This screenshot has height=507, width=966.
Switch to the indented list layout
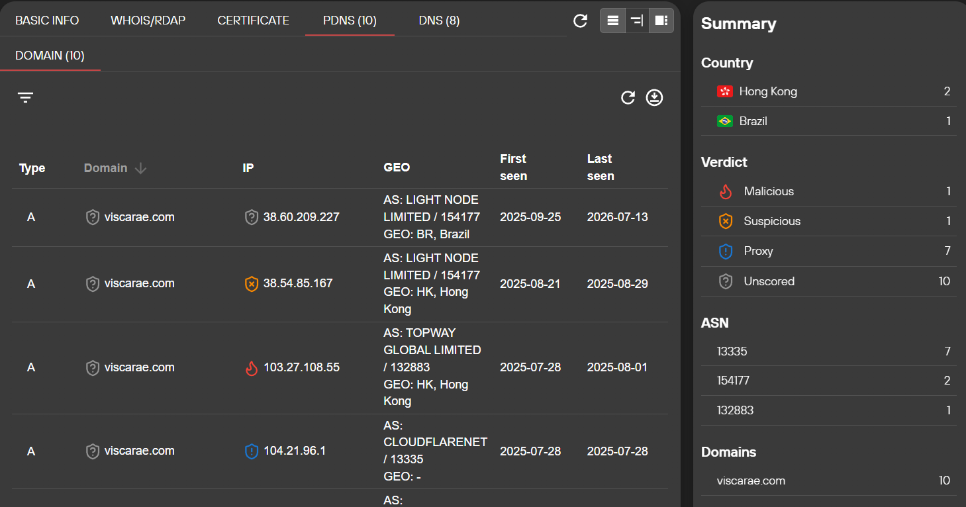click(637, 21)
